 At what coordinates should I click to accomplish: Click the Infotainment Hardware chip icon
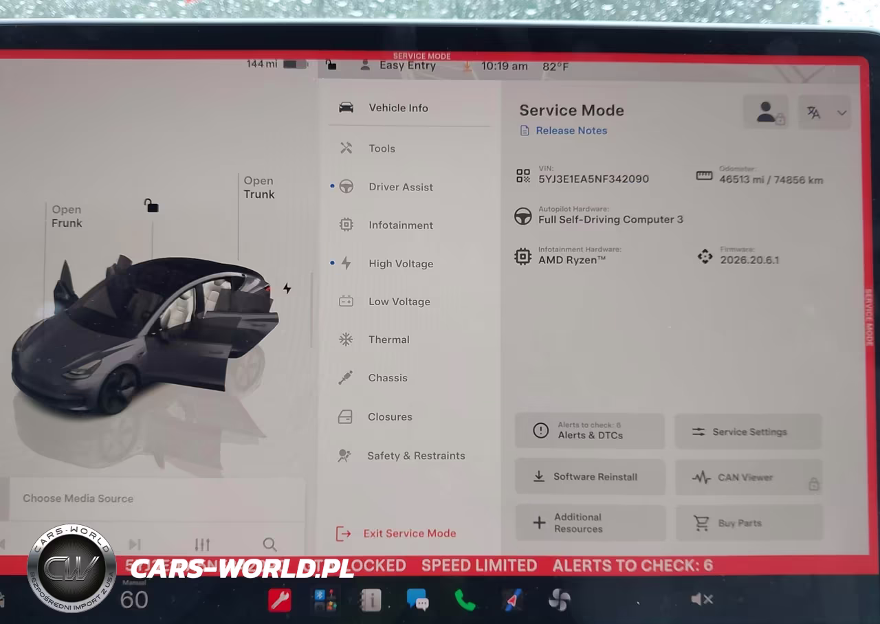pos(523,257)
